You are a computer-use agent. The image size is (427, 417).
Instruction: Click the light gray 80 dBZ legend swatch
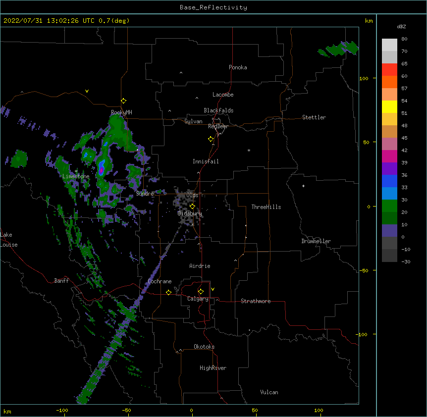click(x=389, y=45)
